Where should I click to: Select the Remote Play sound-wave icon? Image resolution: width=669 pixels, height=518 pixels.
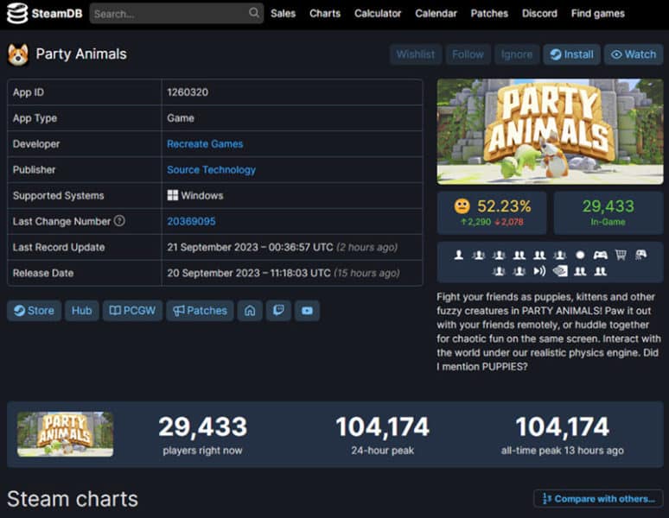click(x=539, y=271)
